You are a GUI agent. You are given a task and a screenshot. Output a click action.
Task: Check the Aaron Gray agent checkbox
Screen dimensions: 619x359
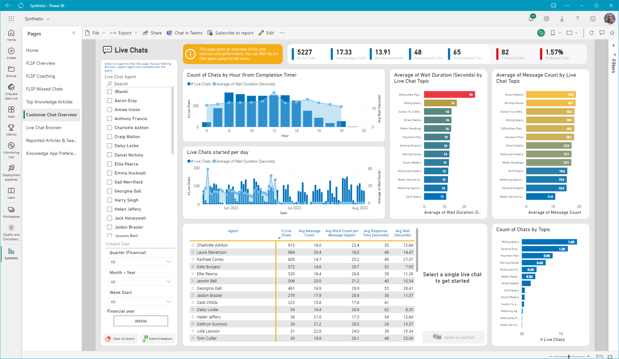click(110, 101)
